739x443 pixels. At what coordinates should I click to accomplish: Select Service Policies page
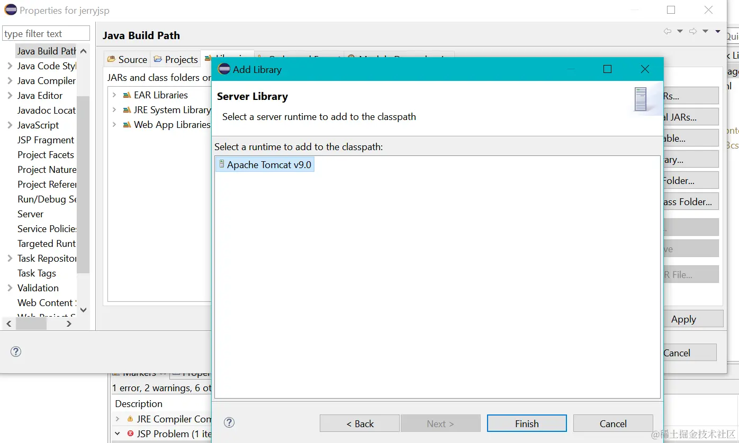[47, 229]
